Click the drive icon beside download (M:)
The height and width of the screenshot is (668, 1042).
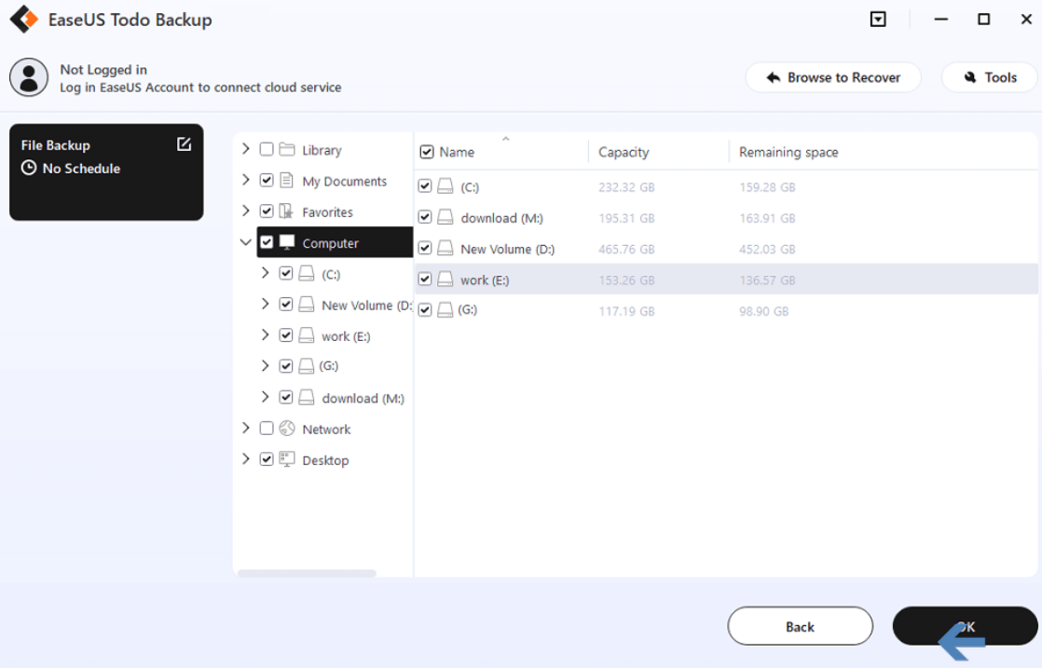point(307,397)
